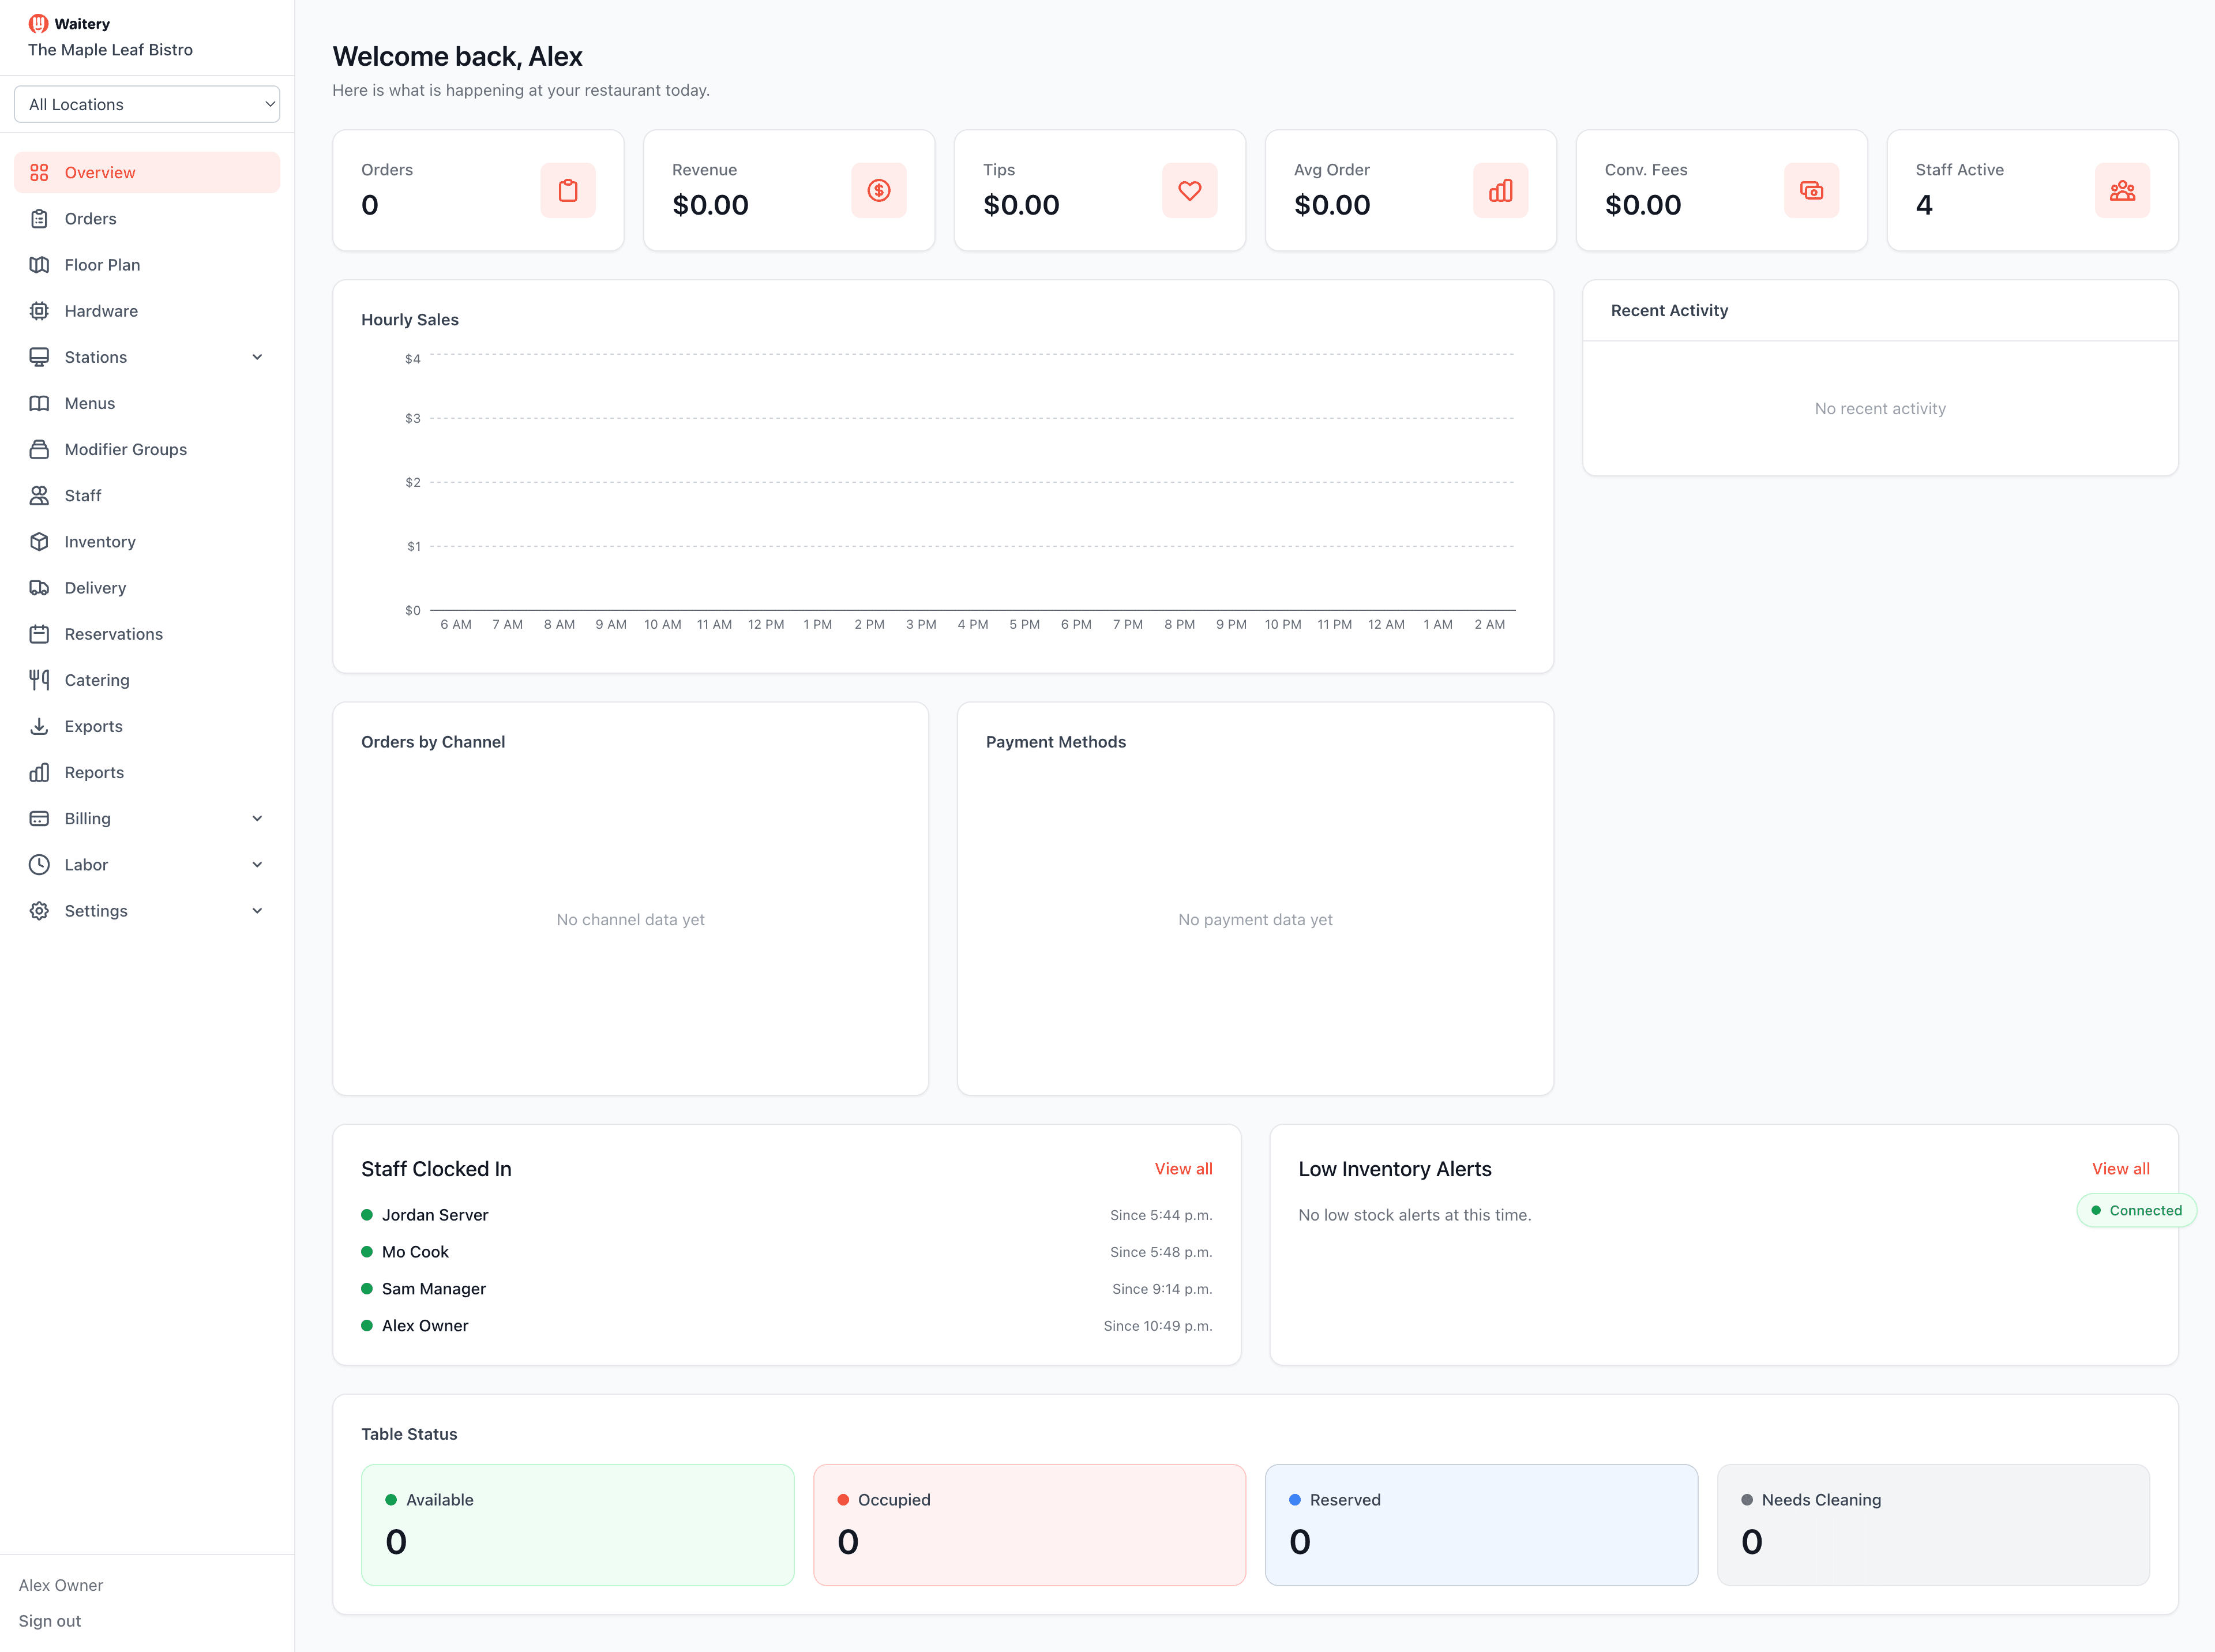Screen dimensions: 2215x1652
Task: Select the Reserved table status card
Action: pyautogui.click(x=1481, y=1525)
